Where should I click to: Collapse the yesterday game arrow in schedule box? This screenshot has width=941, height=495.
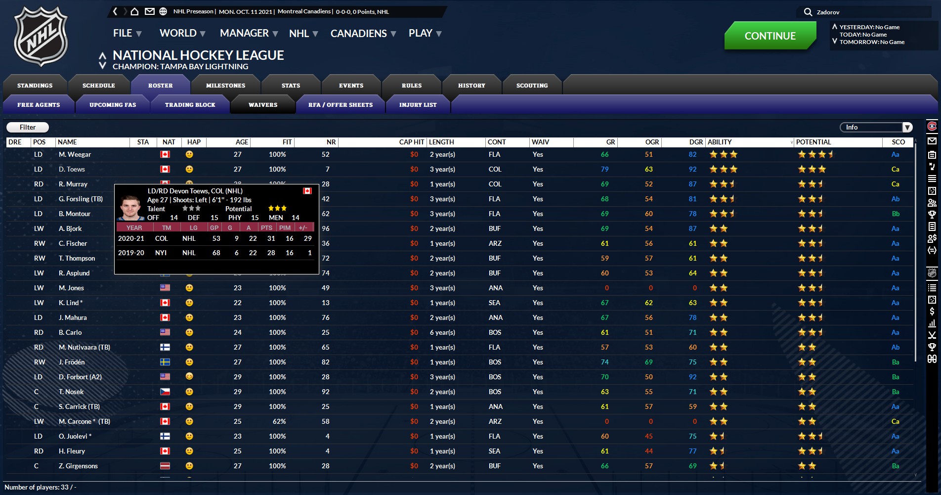835,27
